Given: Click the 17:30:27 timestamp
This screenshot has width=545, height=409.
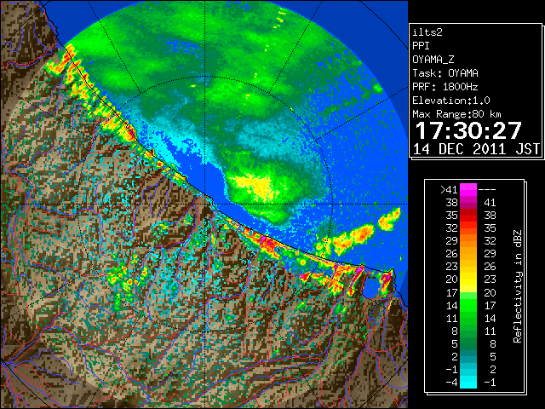Looking at the screenshot, I should pyautogui.click(x=468, y=130).
